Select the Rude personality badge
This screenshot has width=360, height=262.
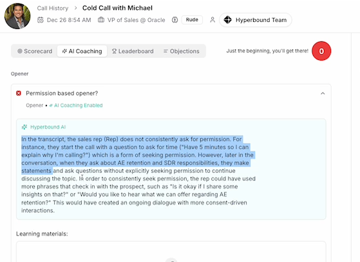coord(192,20)
